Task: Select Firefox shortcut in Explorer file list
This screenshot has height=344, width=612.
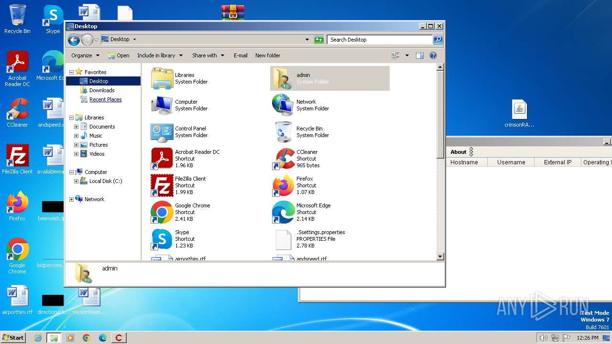Action: coord(284,185)
